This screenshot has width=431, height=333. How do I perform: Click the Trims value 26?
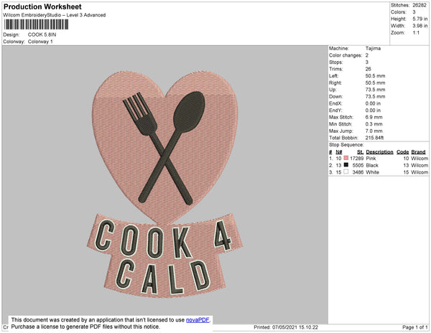pos(368,69)
